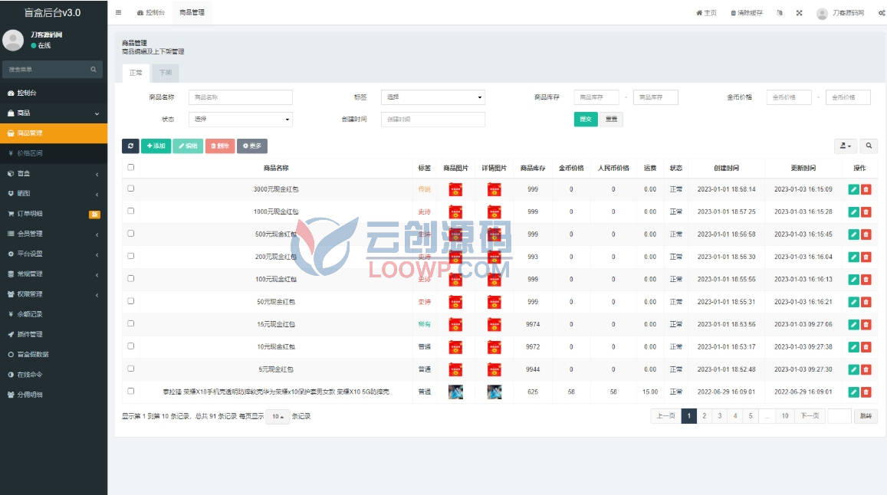887x495 pixels.
Task: Delete the 500元现金红包 row
Action: click(x=866, y=234)
